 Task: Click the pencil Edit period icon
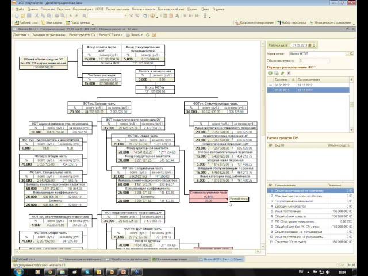(x=282, y=73)
